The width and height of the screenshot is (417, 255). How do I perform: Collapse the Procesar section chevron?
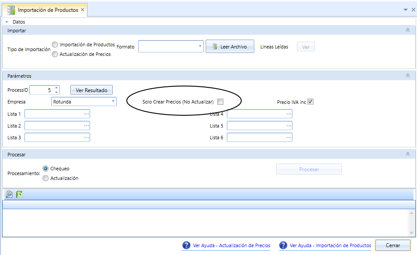click(x=408, y=154)
